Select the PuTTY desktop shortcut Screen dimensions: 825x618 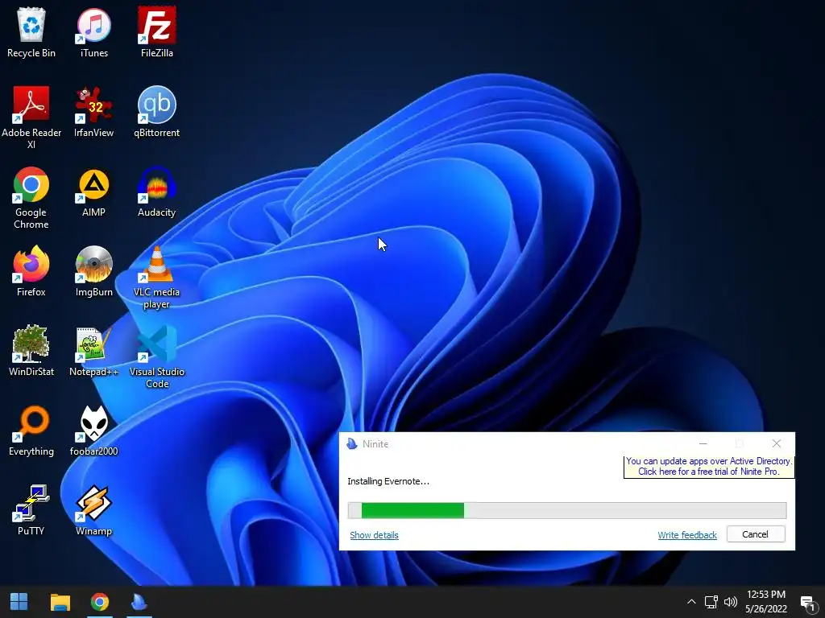(x=31, y=510)
